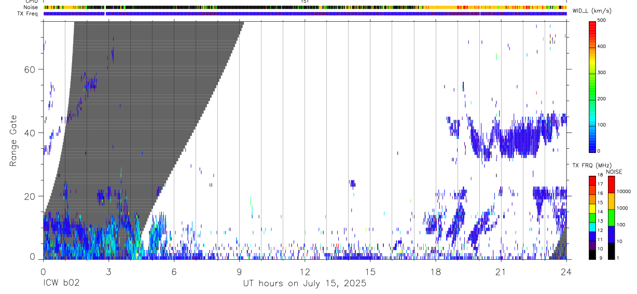Click the 'NOISE' legend title

point(614,172)
